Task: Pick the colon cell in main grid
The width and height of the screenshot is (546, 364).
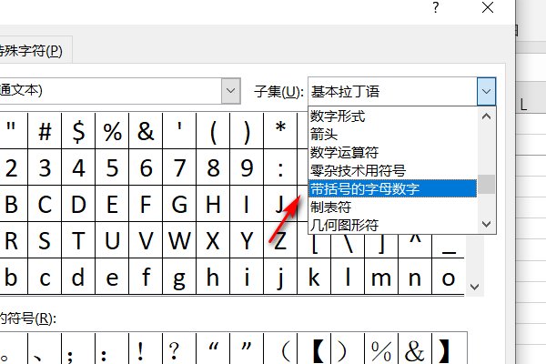Action: click(280, 167)
